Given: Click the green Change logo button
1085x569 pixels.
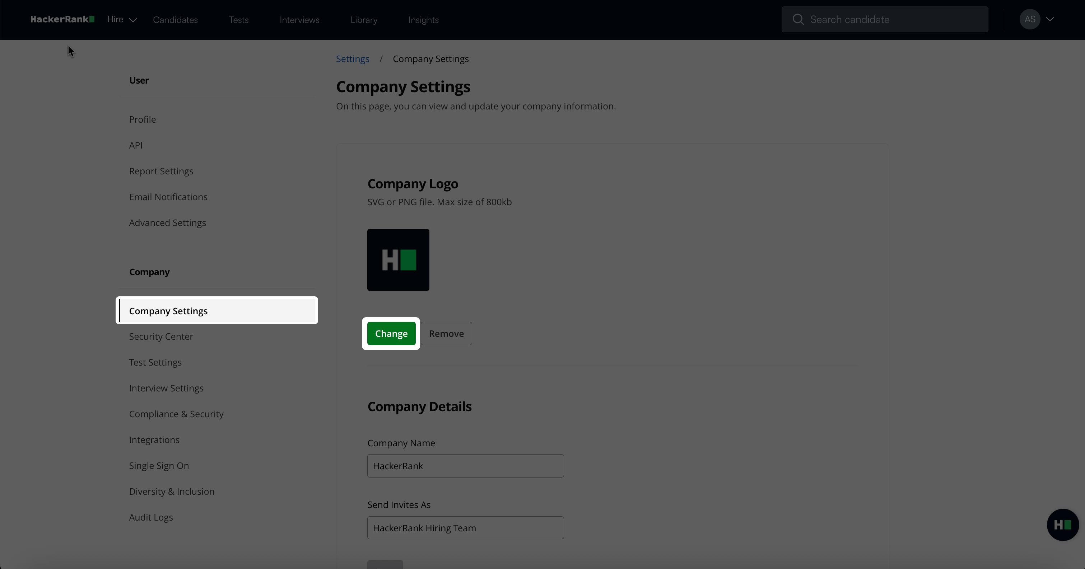Looking at the screenshot, I should [391, 333].
